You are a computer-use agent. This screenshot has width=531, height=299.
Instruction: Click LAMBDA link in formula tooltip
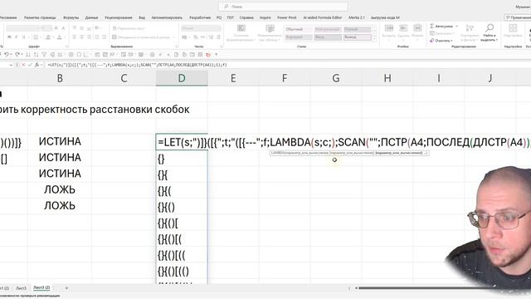(277, 153)
